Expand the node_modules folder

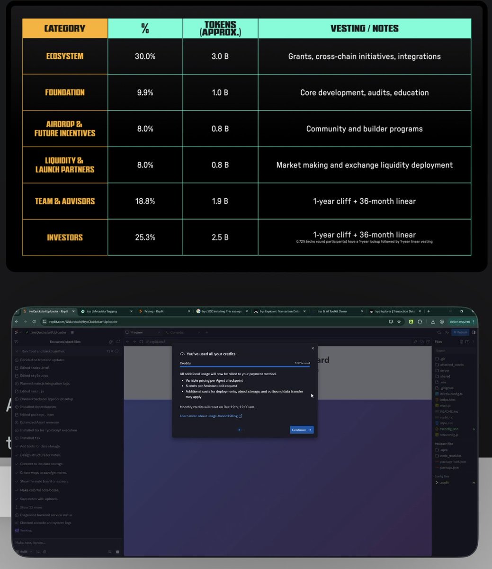[x=450, y=456]
